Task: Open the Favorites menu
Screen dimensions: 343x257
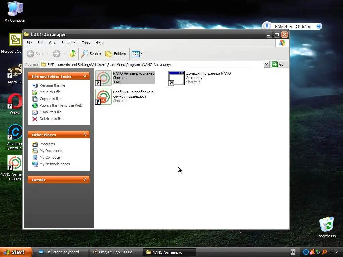Action: point(69,43)
